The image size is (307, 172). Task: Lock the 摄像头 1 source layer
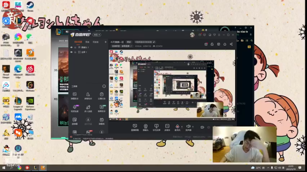click(75, 47)
